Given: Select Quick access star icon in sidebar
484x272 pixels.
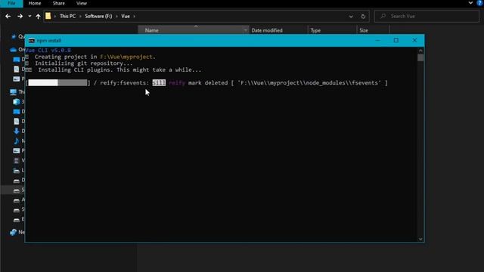Looking at the screenshot, I should point(14,37).
